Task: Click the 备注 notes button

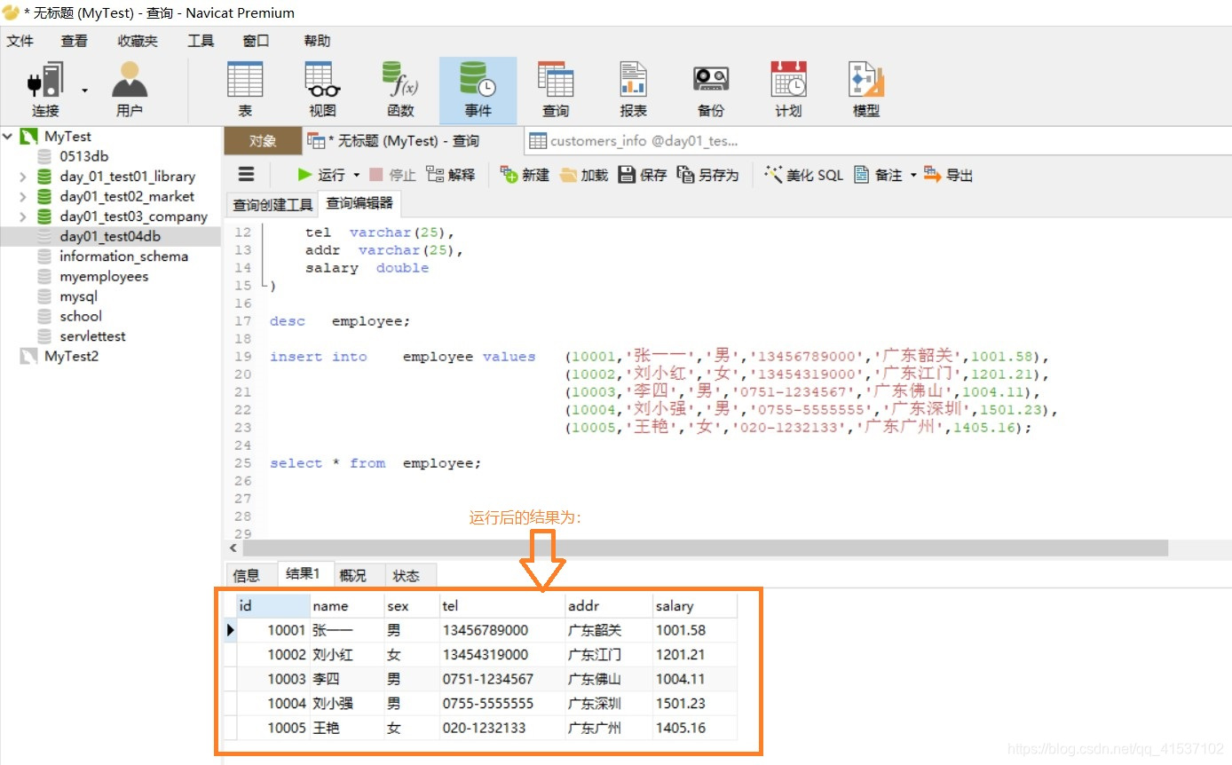Action: point(879,175)
